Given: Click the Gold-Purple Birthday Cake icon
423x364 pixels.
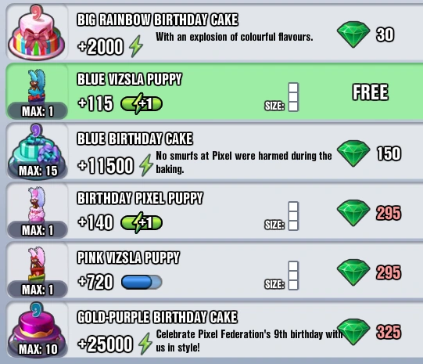Looking at the screenshot, I should coord(37,329).
